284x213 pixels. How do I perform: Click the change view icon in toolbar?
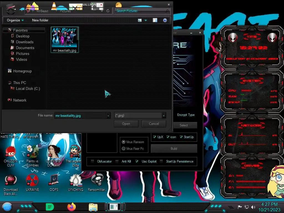coord(140,20)
